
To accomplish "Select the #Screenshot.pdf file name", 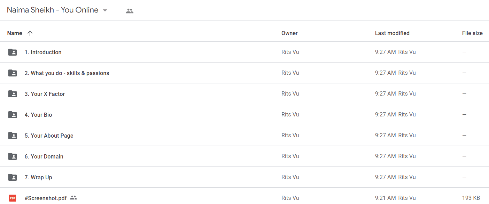I will click(46, 198).
